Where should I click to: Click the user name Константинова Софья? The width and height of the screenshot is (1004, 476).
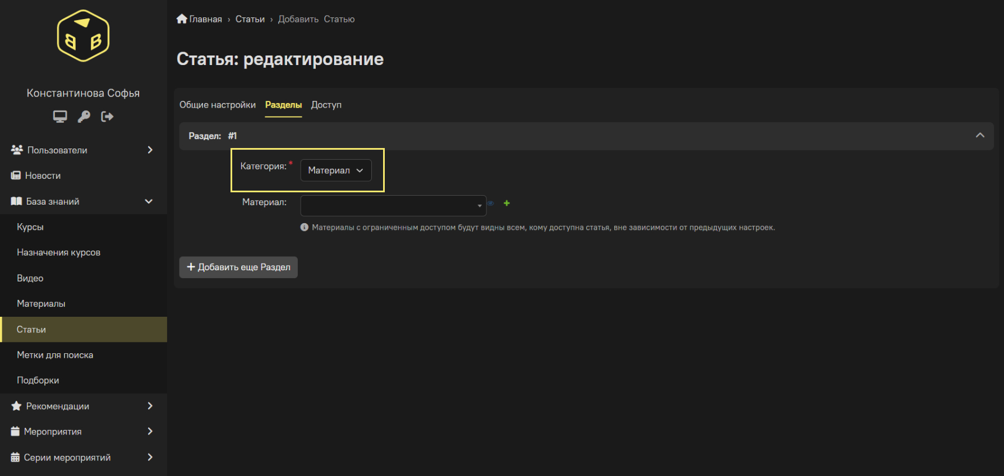[83, 93]
